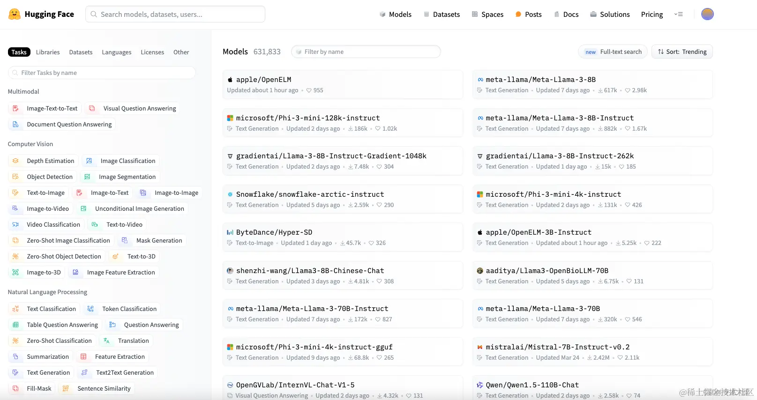This screenshot has height=400, width=757.
Task: Click the Full-text search button
Action: 613,52
